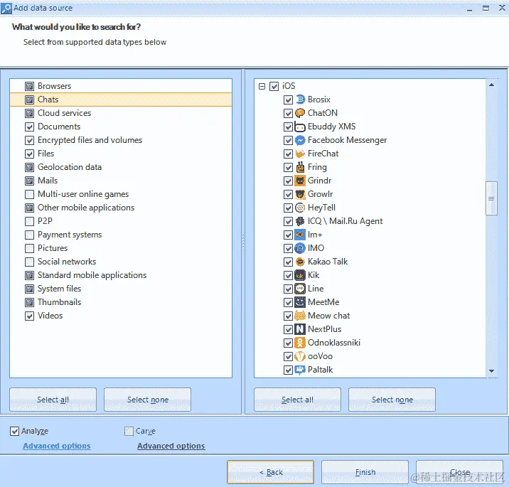Click the Paltalk app icon
The width and height of the screenshot is (509, 487).
click(300, 370)
